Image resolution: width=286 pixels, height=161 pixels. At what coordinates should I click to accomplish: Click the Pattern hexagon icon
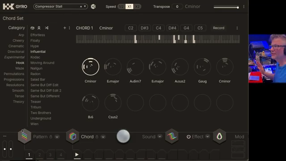click(x=25, y=136)
